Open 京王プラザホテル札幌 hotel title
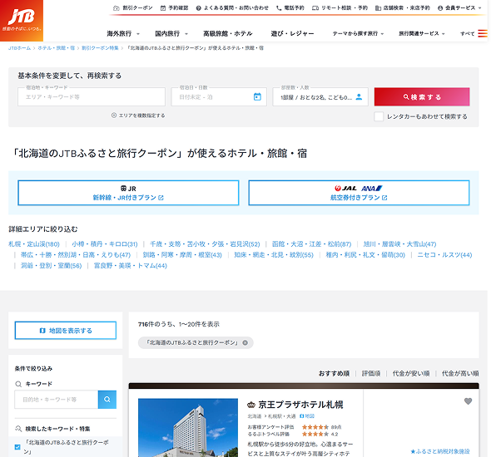The height and width of the screenshot is (457, 491). (300, 405)
